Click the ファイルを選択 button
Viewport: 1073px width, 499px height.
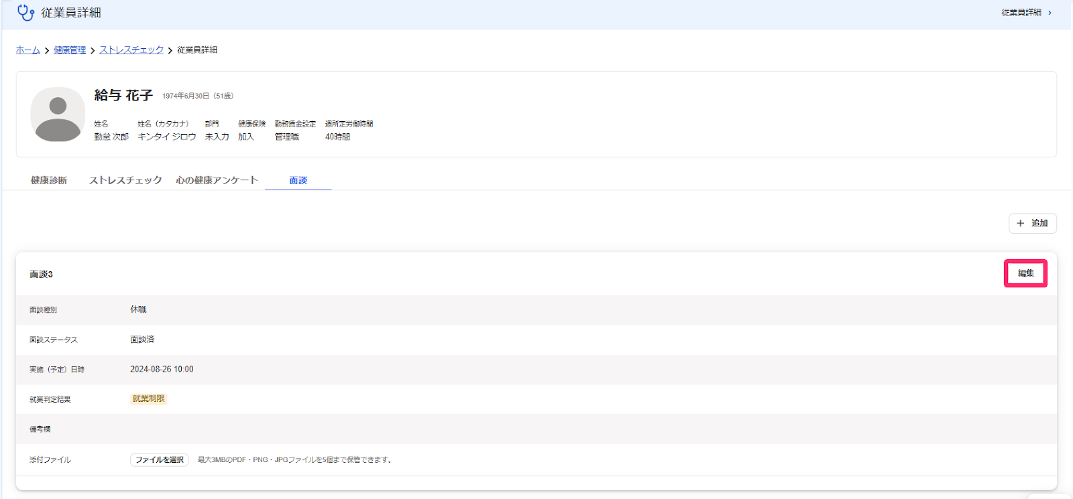(x=160, y=460)
